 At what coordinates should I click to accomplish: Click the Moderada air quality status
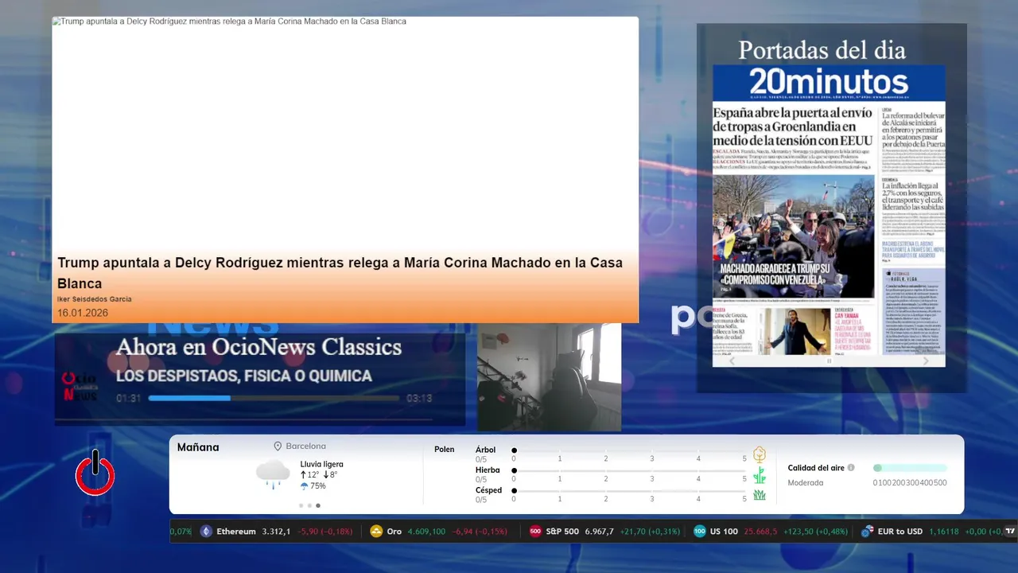click(806, 483)
